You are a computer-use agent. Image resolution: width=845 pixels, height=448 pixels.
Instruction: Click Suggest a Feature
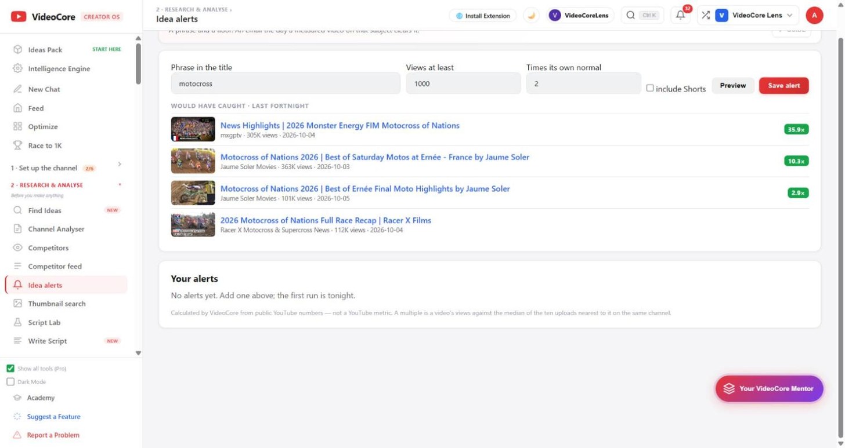click(53, 417)
